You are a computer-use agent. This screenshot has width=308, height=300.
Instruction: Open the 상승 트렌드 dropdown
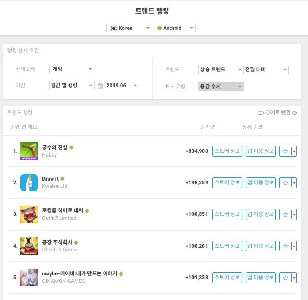(221, 69)
